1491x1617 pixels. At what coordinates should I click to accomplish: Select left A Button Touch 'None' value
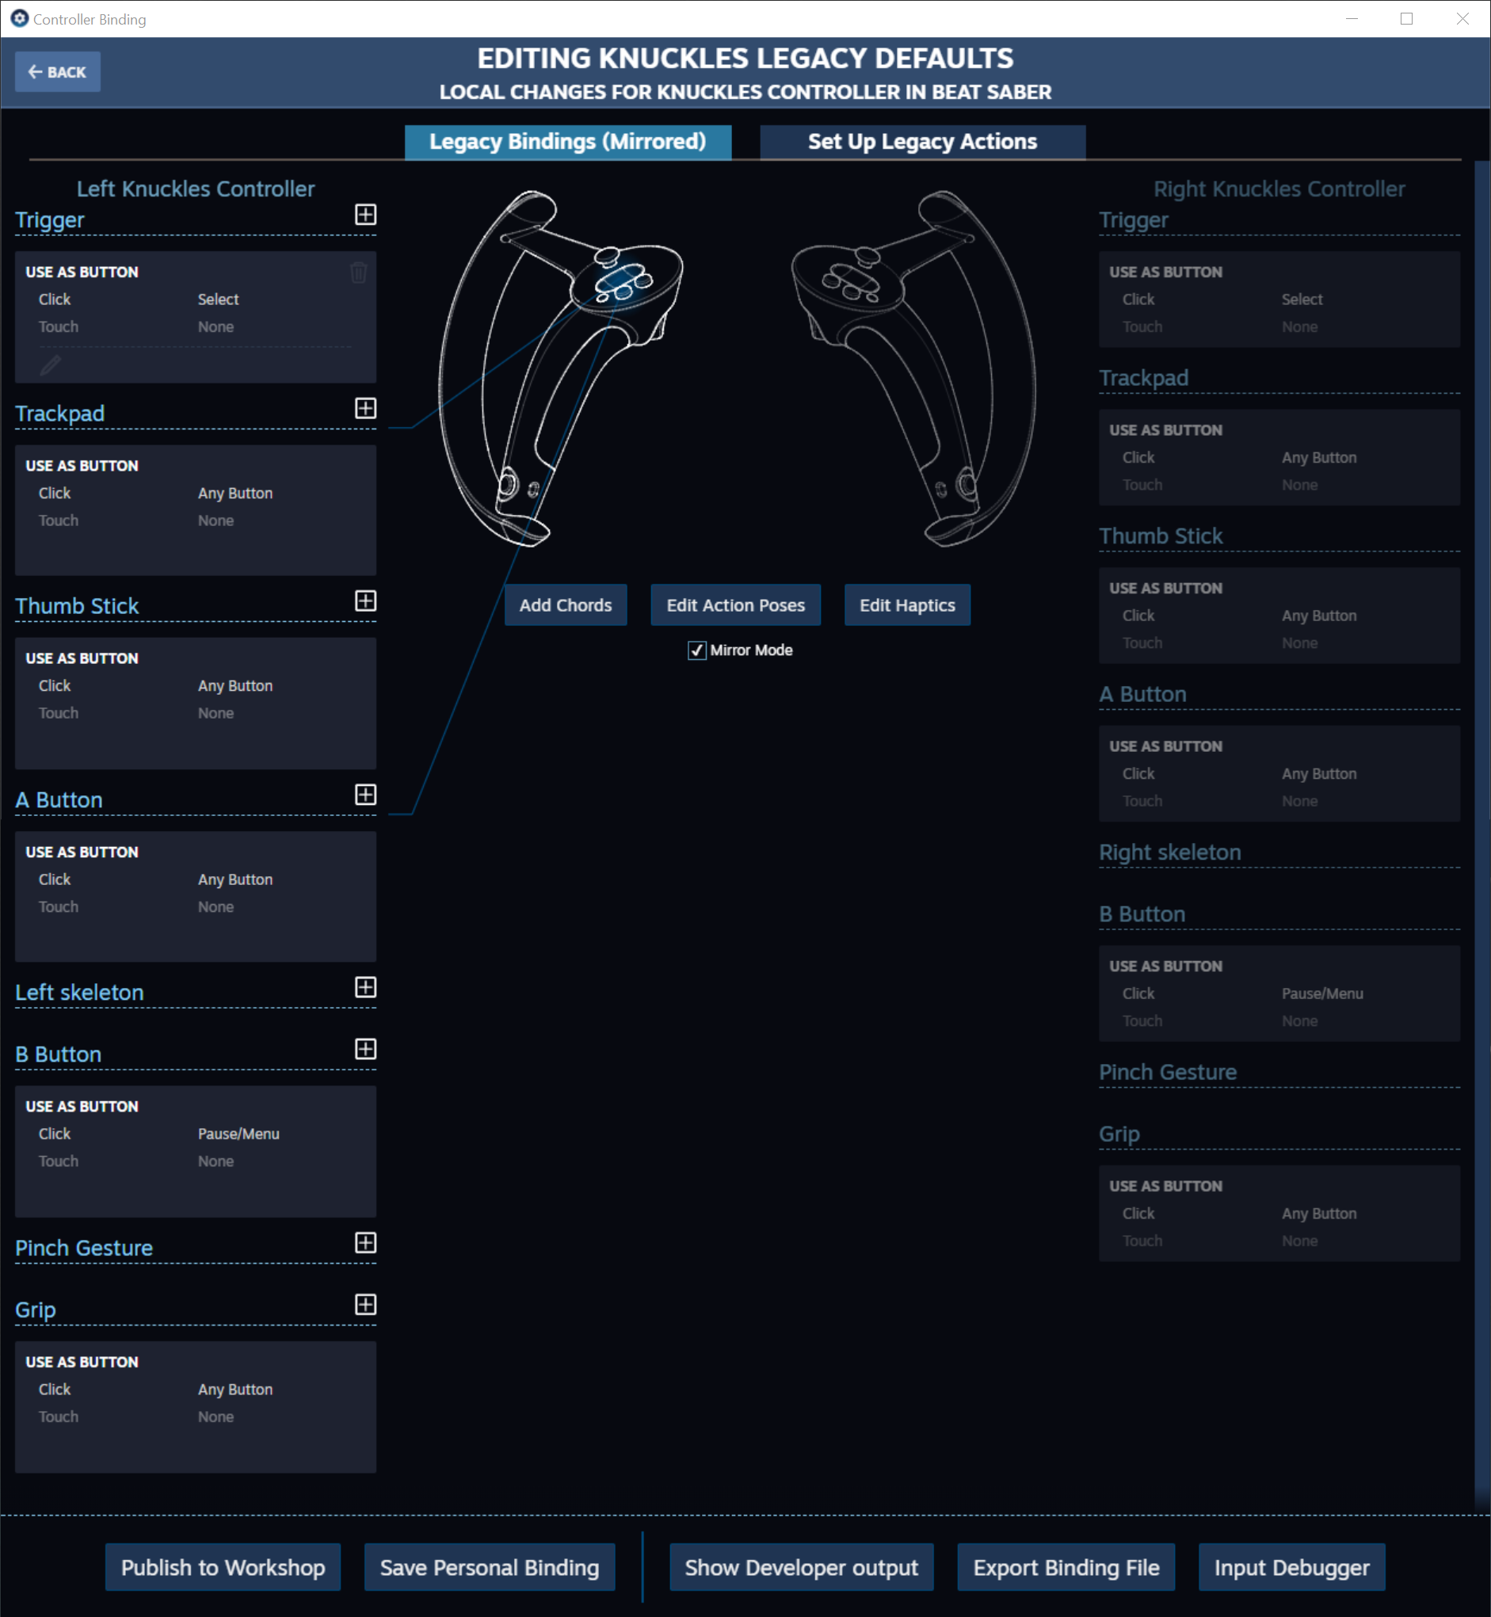pyautogui.click(x=216, y=907)
